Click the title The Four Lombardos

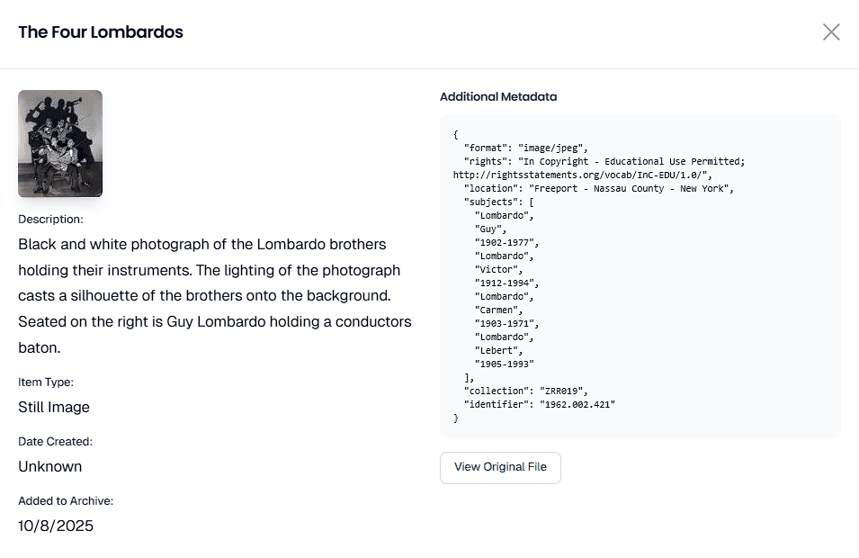tap(100, 31)
